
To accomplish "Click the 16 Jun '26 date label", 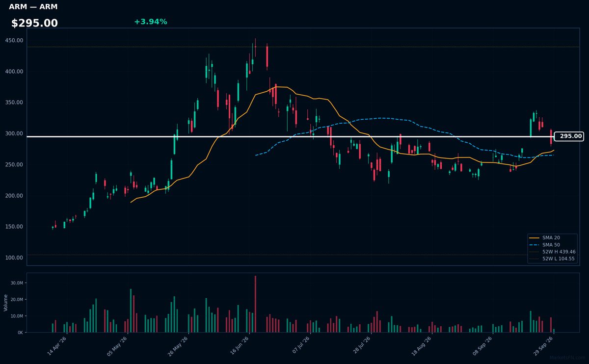I will 239,346.
